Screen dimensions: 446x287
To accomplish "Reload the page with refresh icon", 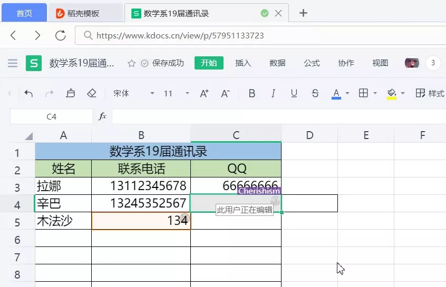I will 60,35.
